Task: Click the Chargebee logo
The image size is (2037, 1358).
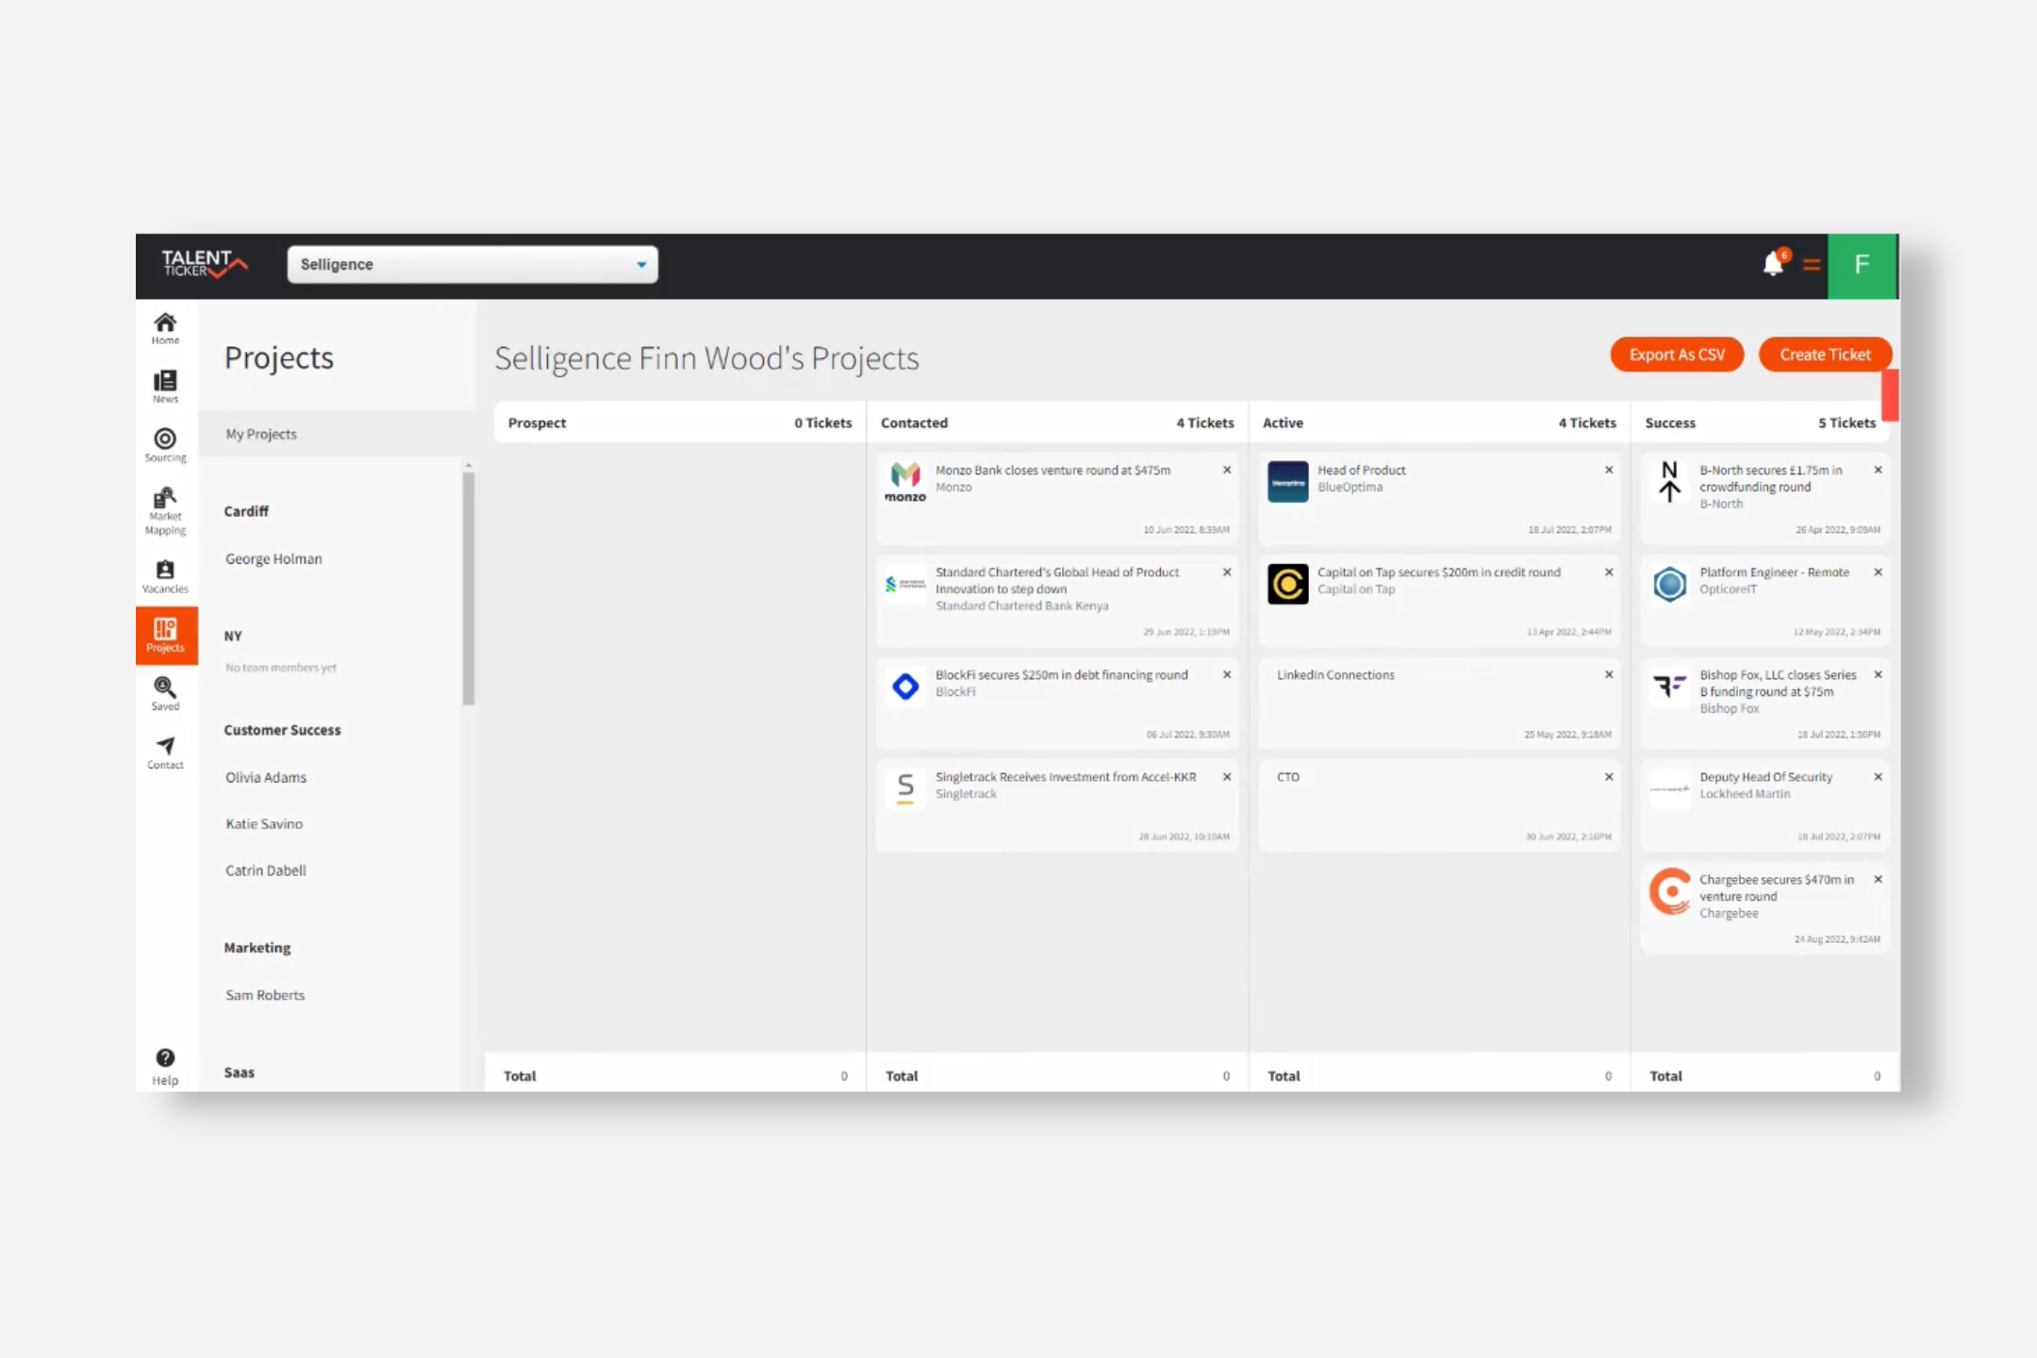Action: [x=1669, y=891]
